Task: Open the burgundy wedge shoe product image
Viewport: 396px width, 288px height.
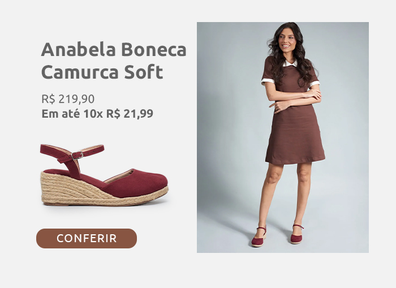Action: (104, 175)
